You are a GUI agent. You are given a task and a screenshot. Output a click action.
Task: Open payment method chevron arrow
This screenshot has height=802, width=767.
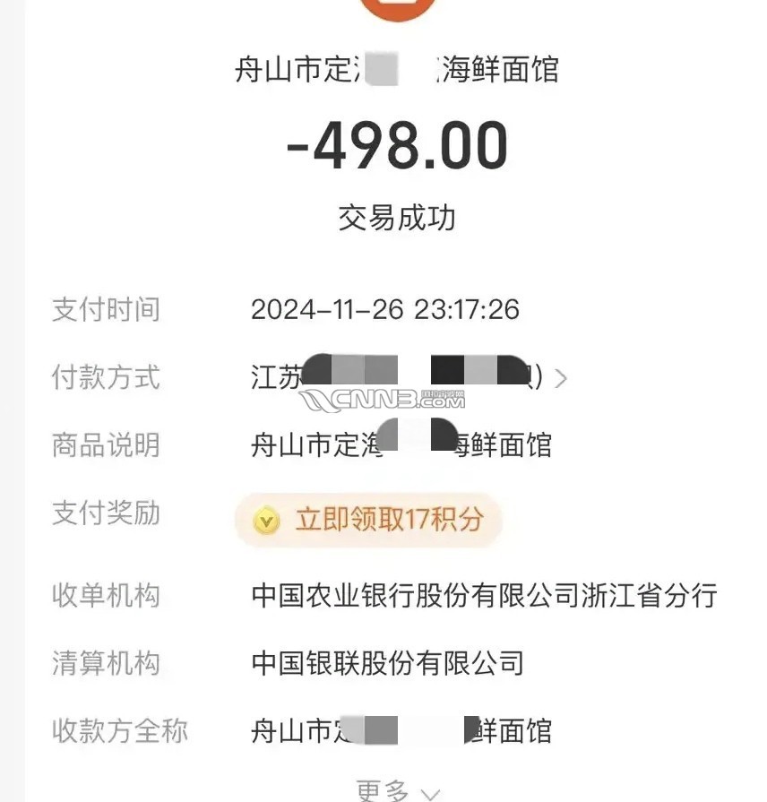(561, 378)
